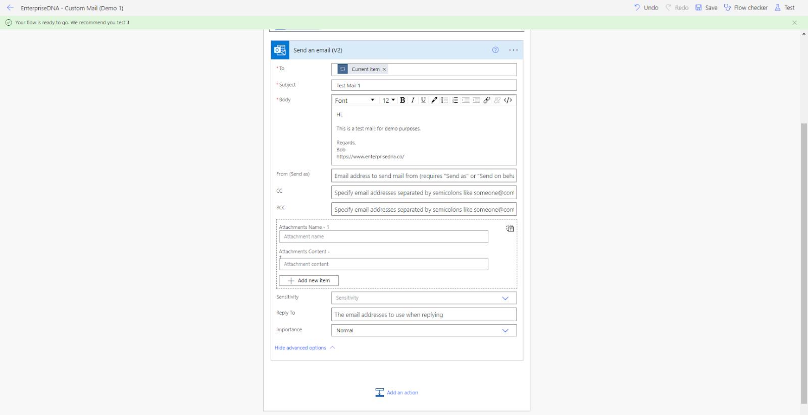Click the Redo button

(x=677, y=8)
